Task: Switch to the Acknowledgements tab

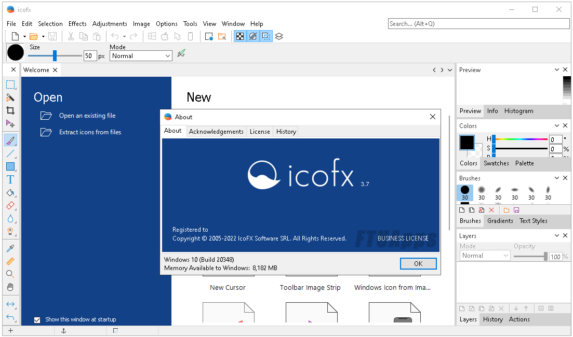Action: tap(216, 132)
